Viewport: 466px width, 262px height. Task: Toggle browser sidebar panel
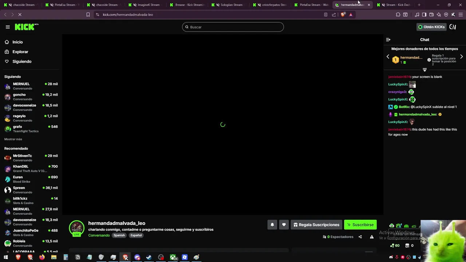coord(424,15)
